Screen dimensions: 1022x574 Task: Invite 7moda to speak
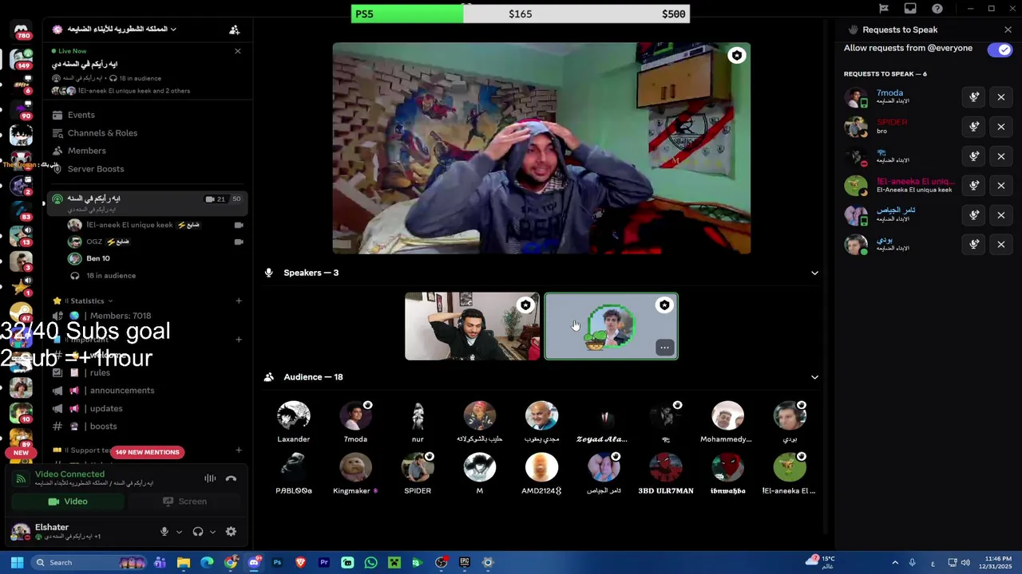tap(974, 97)
